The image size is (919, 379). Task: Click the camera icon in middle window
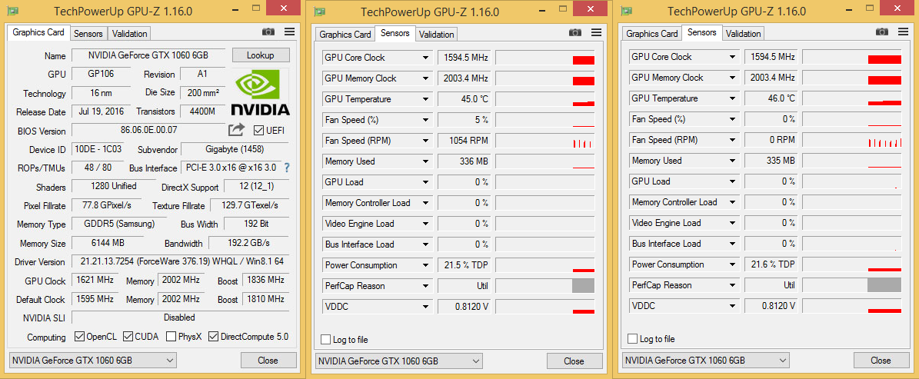pyautogui.click(x=575, y=33)
